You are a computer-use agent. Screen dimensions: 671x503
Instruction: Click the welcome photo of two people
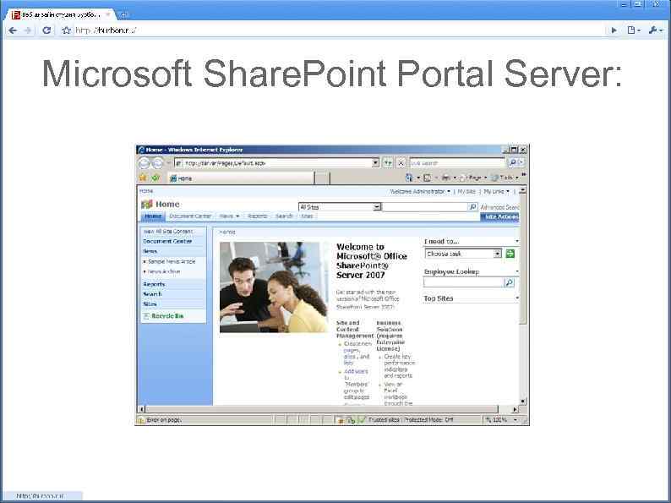pos(274,287)
